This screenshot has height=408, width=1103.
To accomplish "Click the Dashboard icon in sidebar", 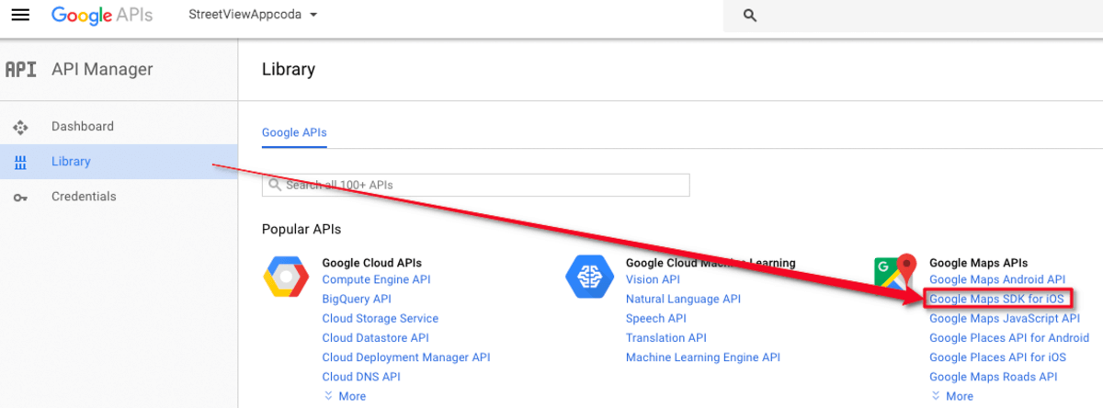I will point(20,127).
